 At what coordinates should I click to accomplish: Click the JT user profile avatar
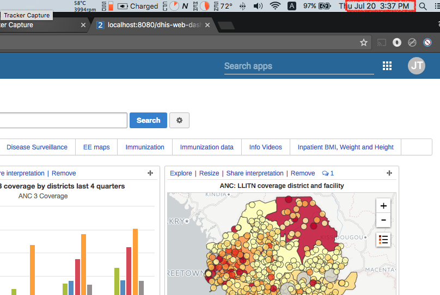(x=417, y=66)
